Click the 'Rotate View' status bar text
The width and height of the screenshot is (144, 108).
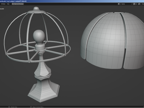(14, 107)
